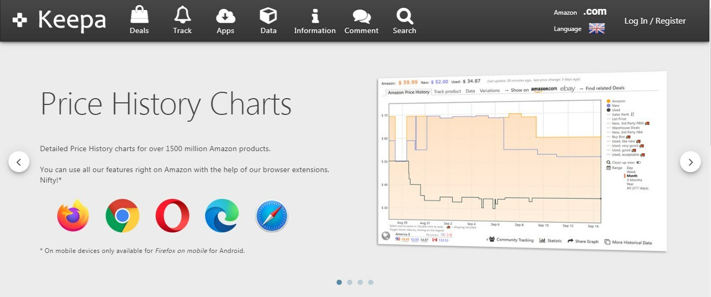Get the Opera browser extension
Viewport: 711px width, 297px height.
pos(172,216)
